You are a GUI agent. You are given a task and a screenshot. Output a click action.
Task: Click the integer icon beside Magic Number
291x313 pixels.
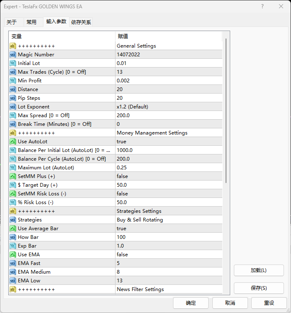12,55
